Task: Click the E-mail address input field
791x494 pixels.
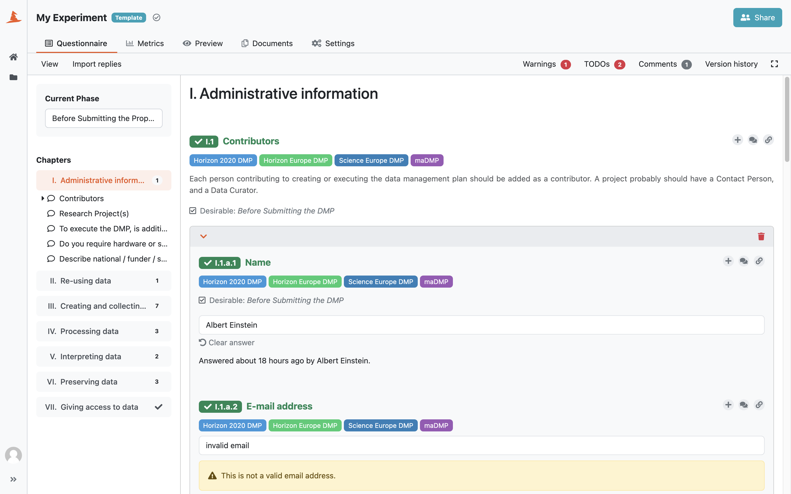Action: click(481, 445)
